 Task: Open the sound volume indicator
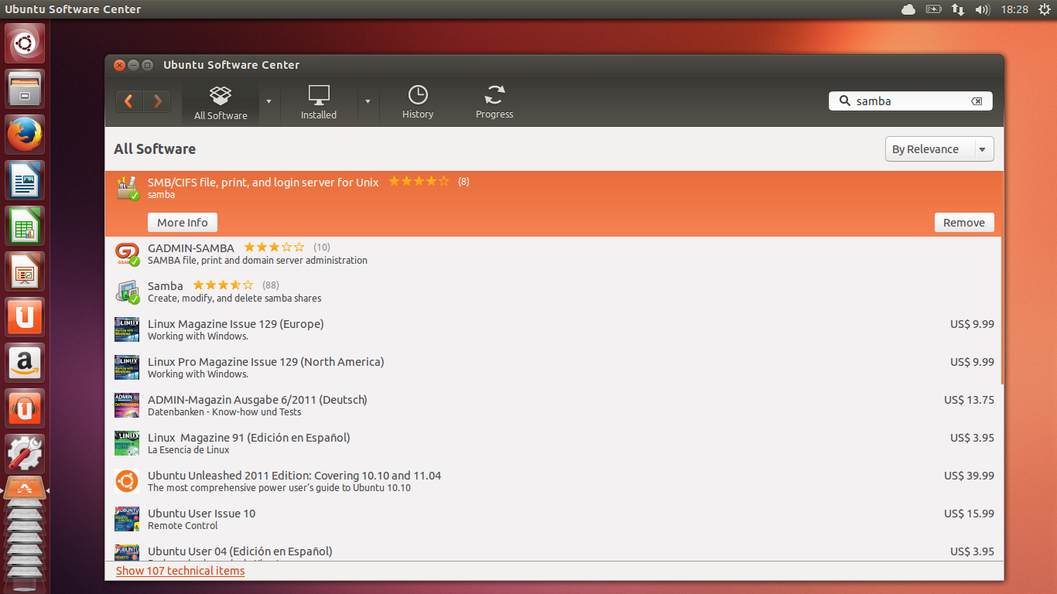[983, 9]
